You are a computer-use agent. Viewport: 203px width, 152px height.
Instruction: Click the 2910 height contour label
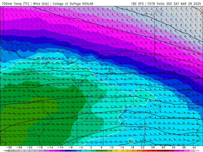coord(48,59)
